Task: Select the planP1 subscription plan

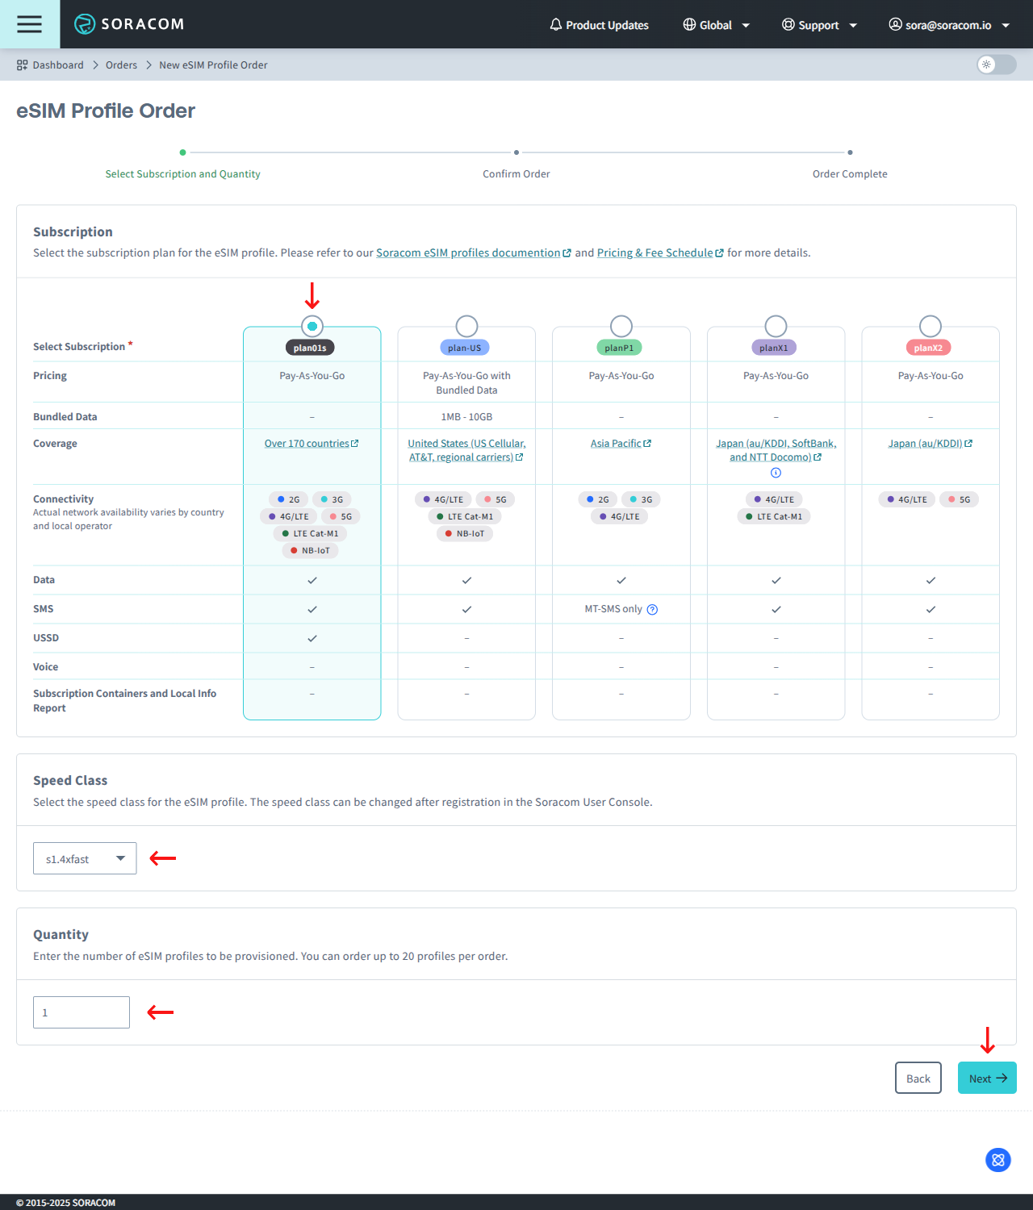Action: click(621, 326)
